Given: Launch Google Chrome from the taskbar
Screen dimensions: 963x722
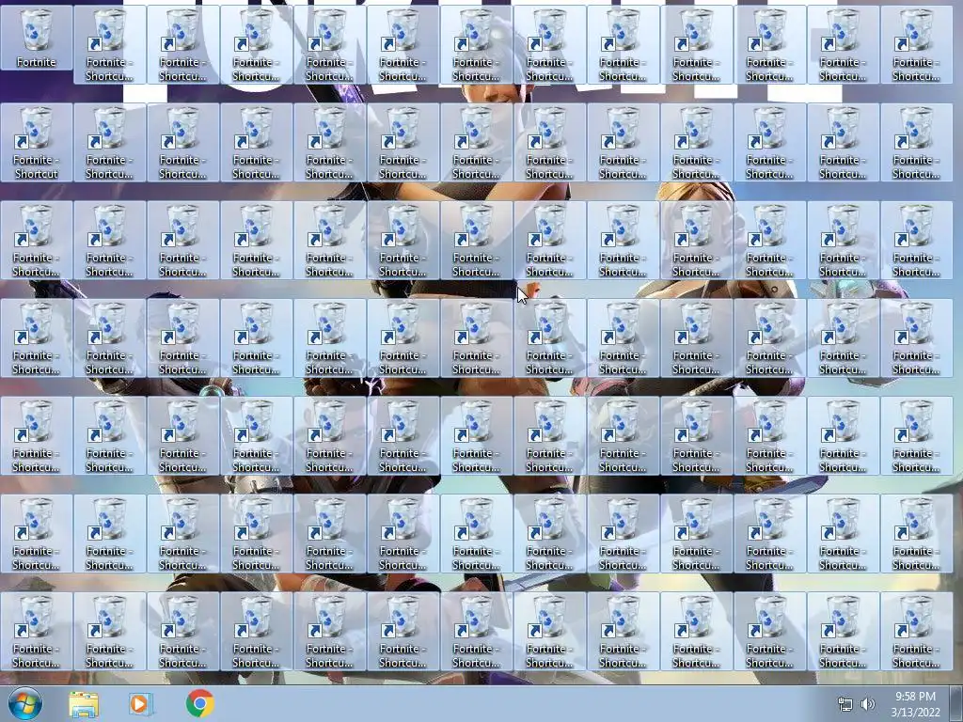Looking at the screenshot, I should click(x=199, y=703).
